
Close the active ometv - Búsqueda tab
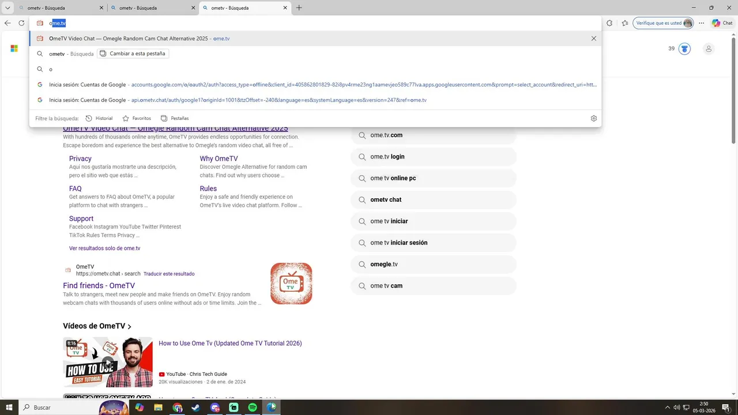tap(285, 8)
